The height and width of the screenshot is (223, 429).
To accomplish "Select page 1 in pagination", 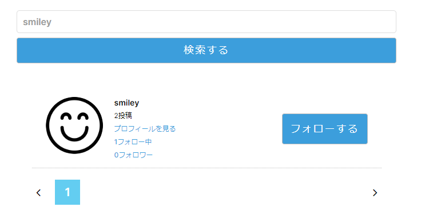I will tap(67, 192).
